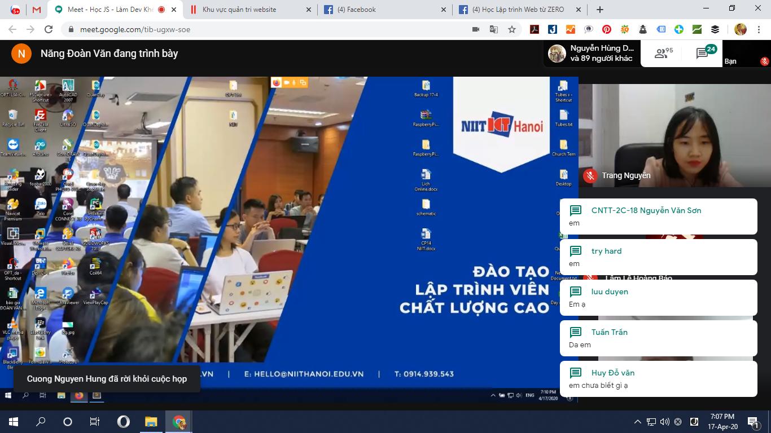Open the participants list showing 95 people

point(663,54)
